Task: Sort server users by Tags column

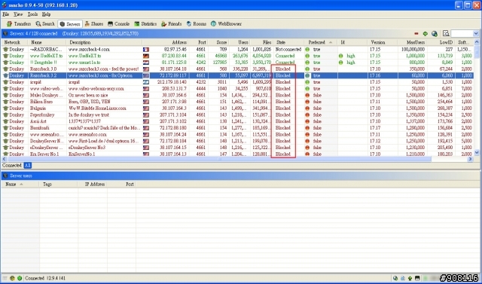Action: click(x=59, y=185)
